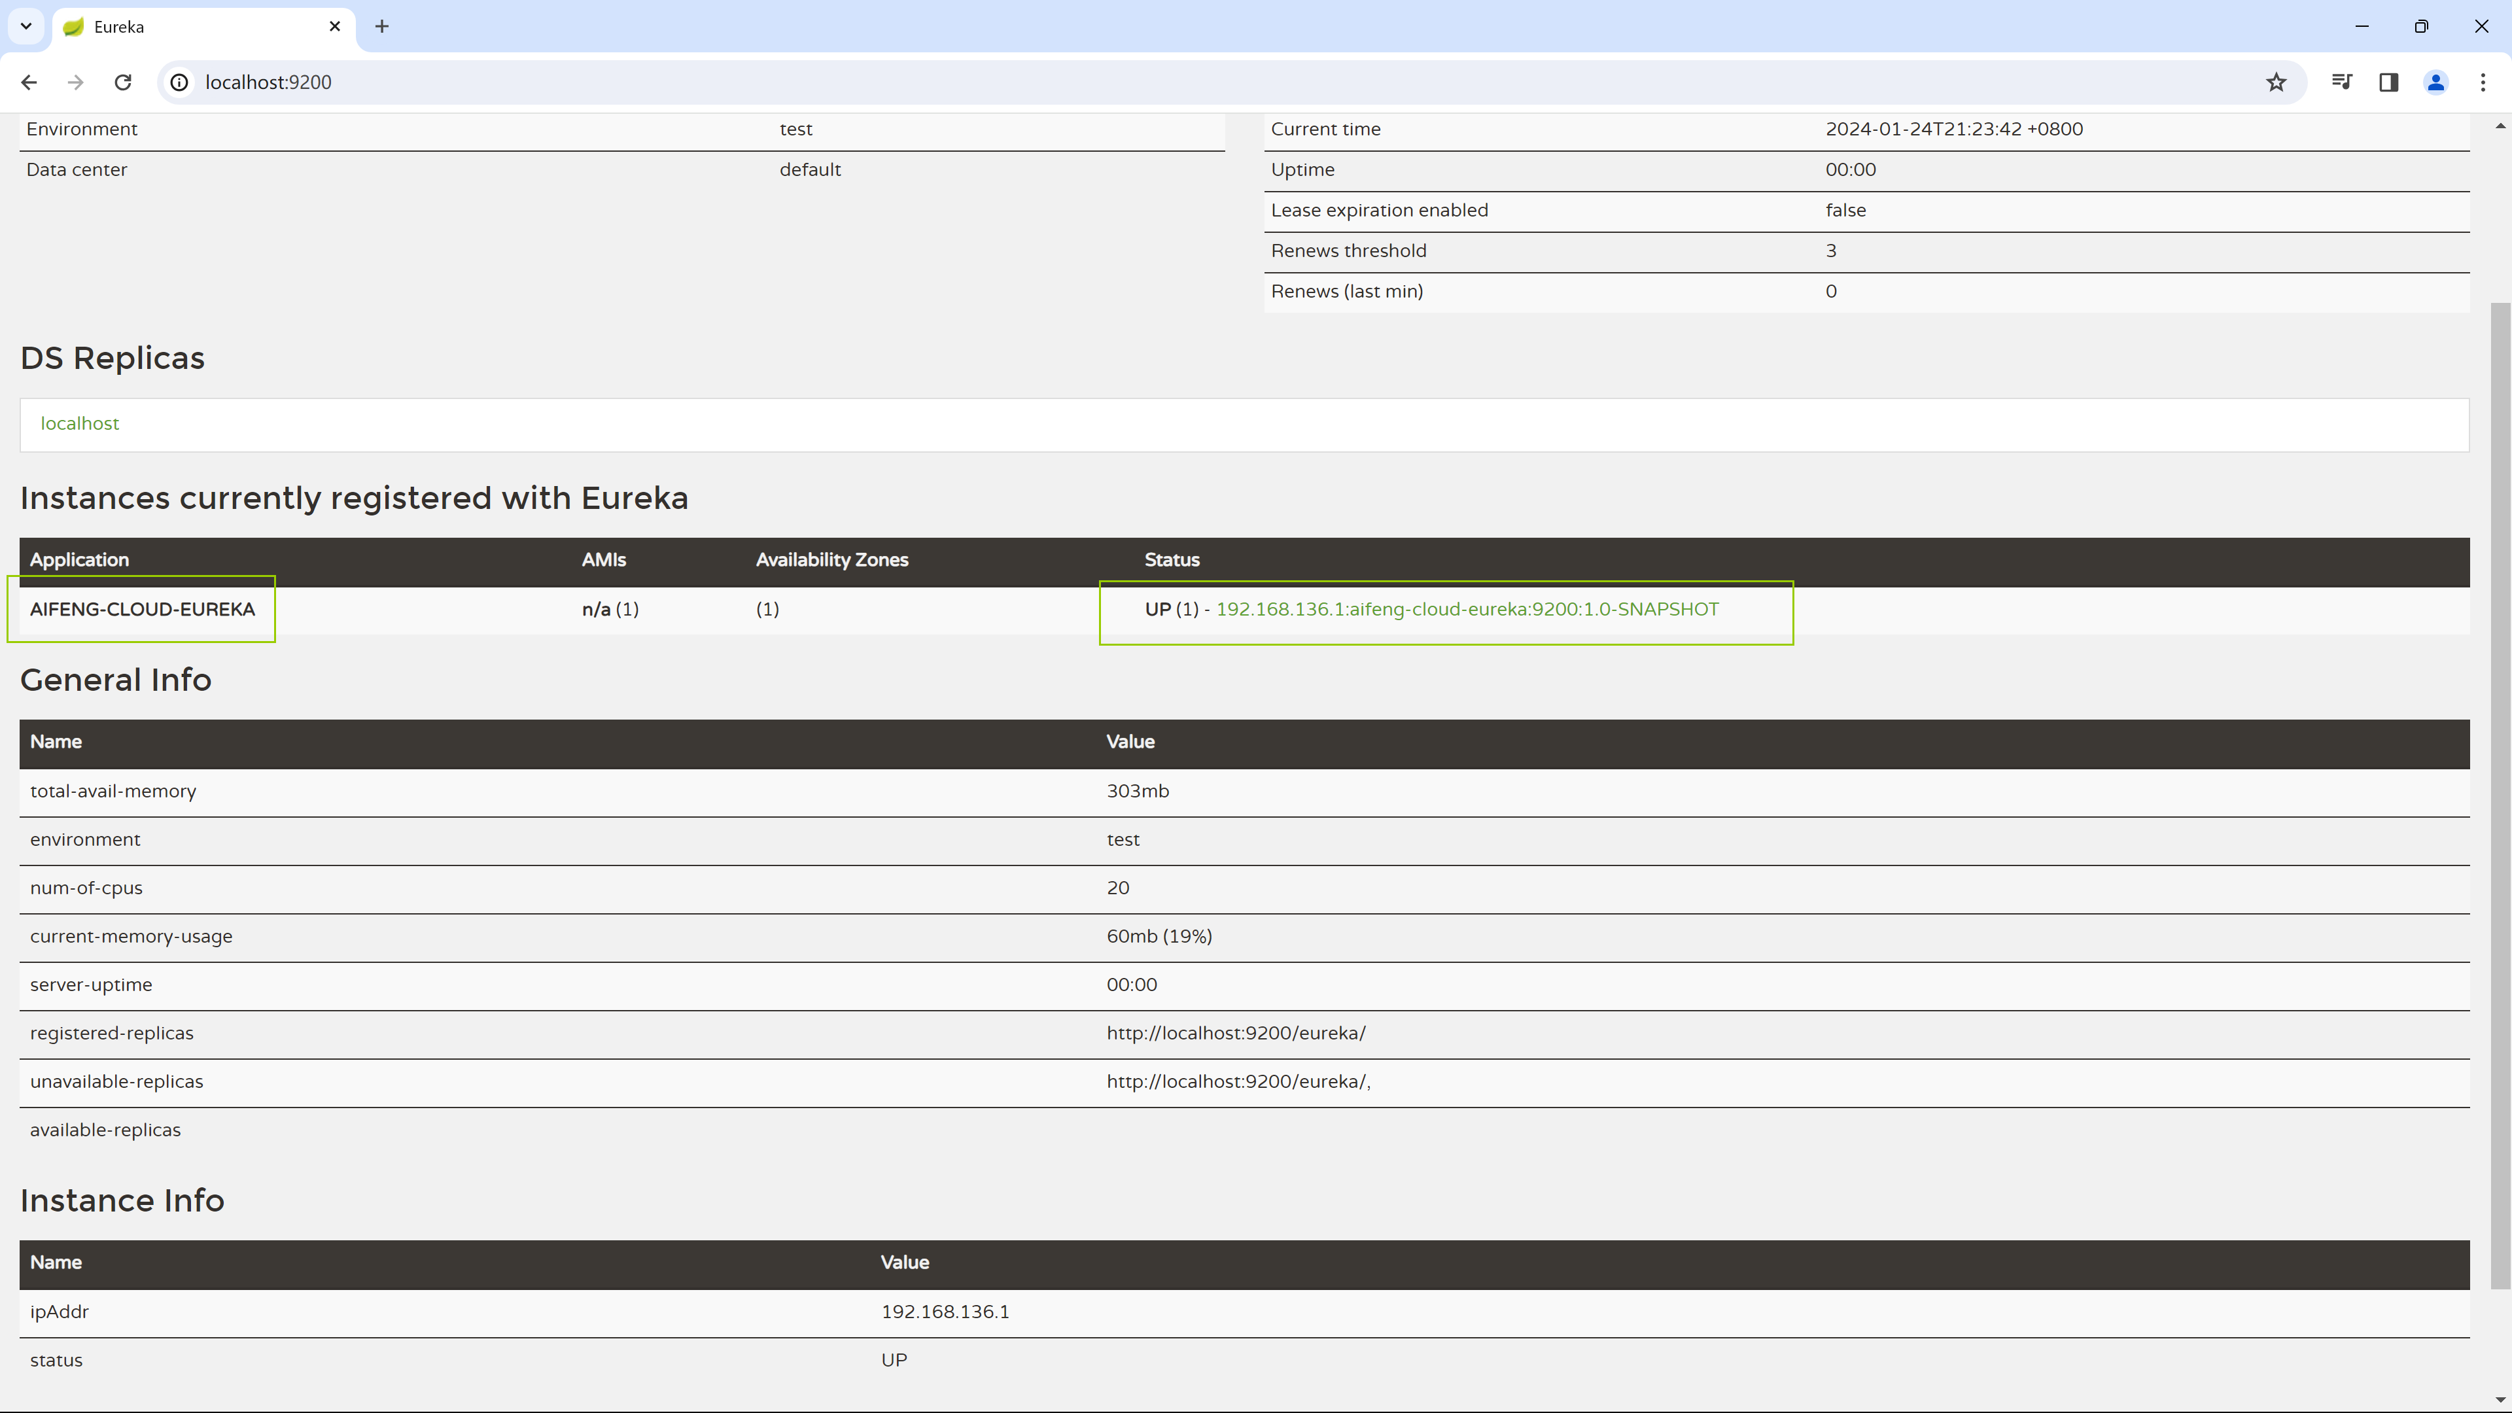Click the Instance Info heading

point(122,1200)
